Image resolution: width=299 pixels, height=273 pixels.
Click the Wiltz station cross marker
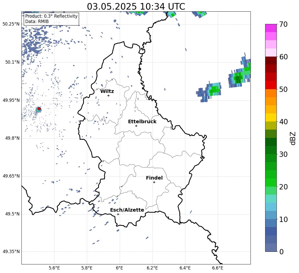point(109,95)
